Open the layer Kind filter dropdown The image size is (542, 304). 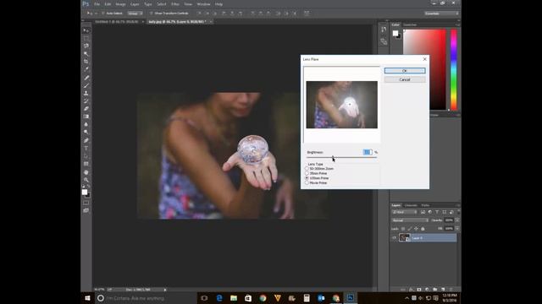[x=405, y=212]
